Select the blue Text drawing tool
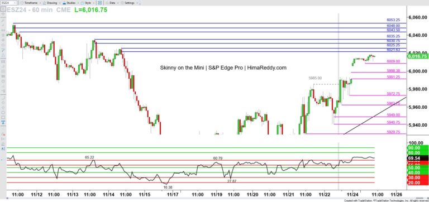Viewport: 429px width, 202px height. pos(3,122)
